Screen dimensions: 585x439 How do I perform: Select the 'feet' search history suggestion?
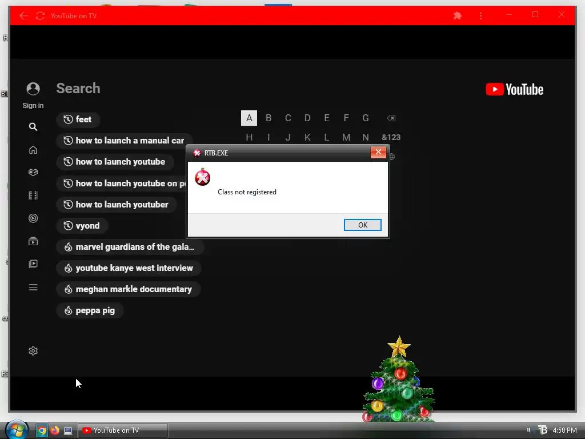(x=78, y=119)
